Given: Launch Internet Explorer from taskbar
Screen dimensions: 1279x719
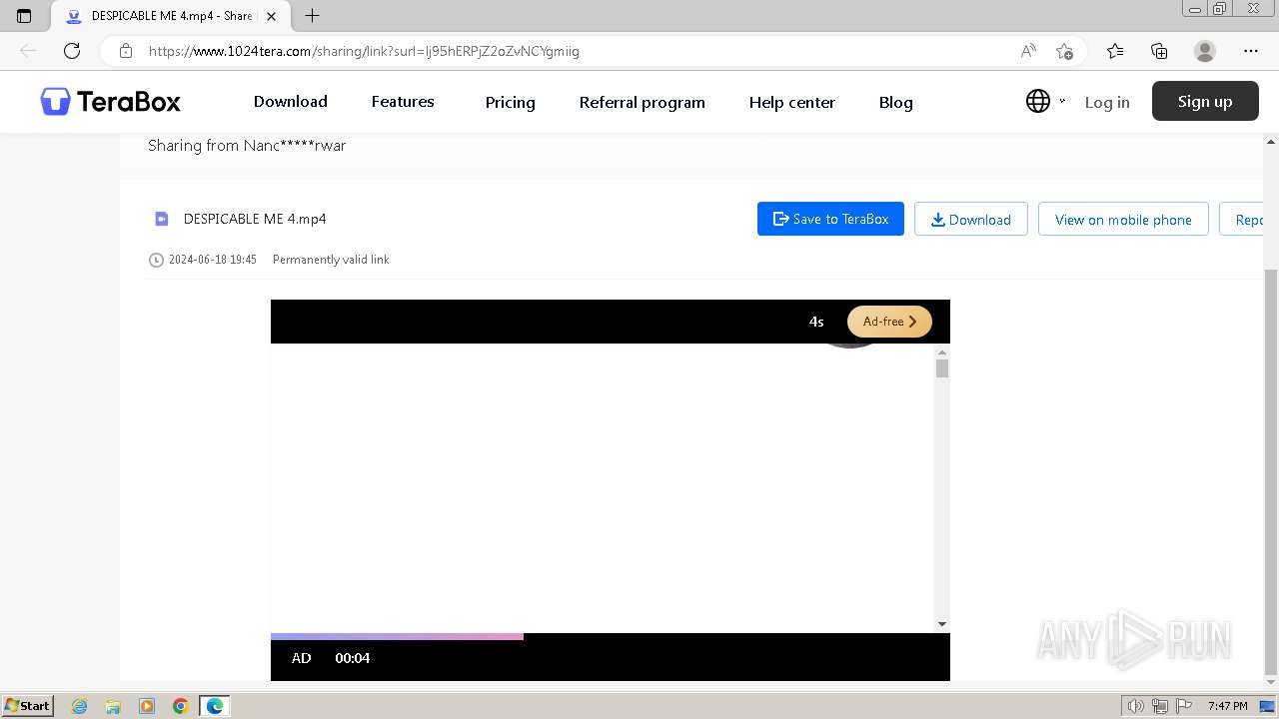Looking at the screenshot, I should pyautogui.click(x=80, y=706).
